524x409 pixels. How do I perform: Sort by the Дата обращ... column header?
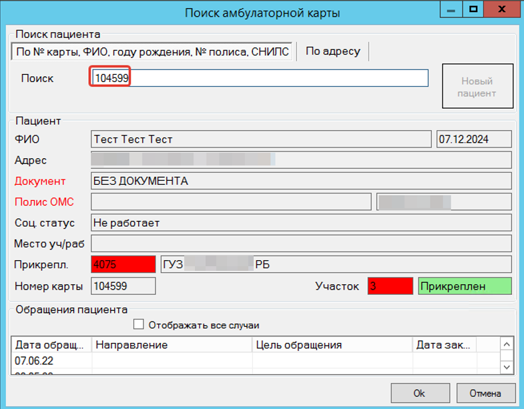pyautogui.click(x=52, y=344)
